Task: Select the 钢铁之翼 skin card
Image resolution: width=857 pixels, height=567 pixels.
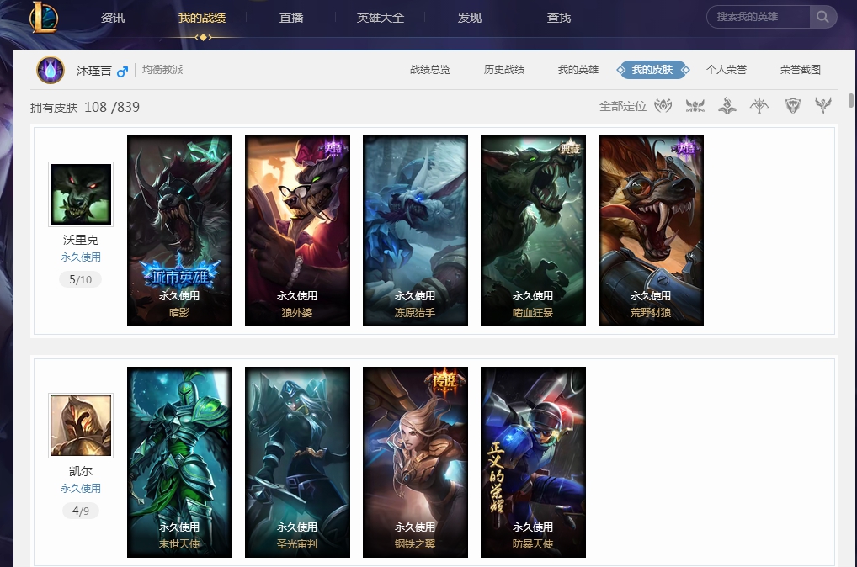Action: click(415, 462)
